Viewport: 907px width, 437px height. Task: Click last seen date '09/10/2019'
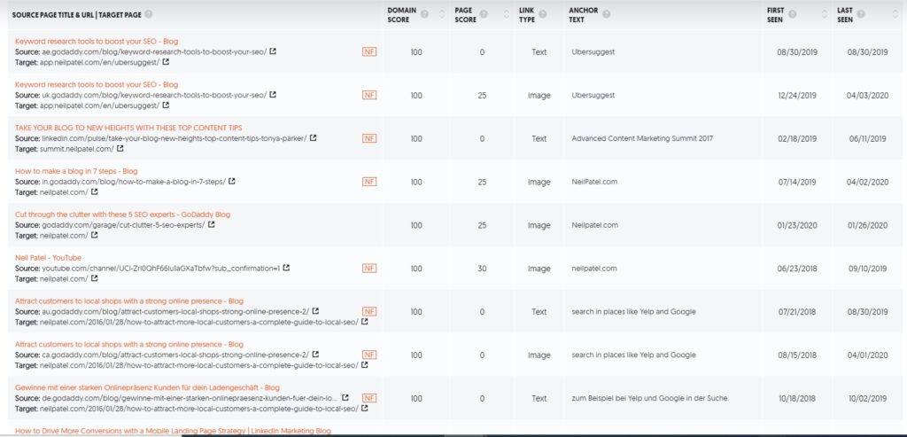click(x=867, y=269)
